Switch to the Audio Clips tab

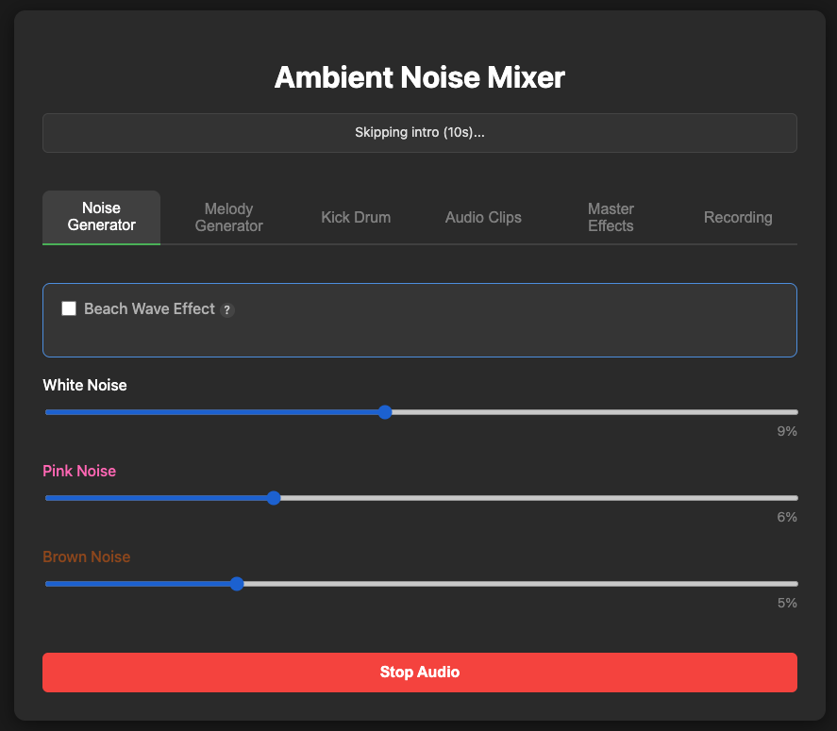pyautogui.click(x=483, y=217)
